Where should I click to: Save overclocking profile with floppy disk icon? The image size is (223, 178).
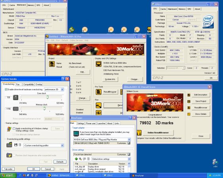tap(16, 145)
